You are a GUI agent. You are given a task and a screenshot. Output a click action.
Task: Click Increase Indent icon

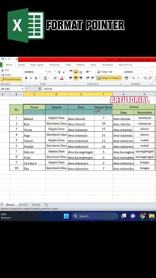tap(92, 78)
